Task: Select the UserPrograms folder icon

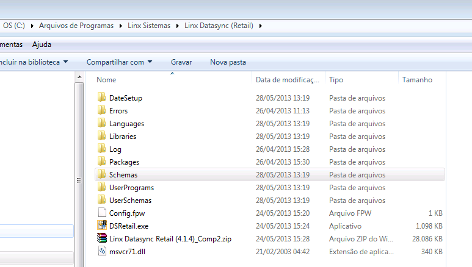Action: (x=102, y=187)
